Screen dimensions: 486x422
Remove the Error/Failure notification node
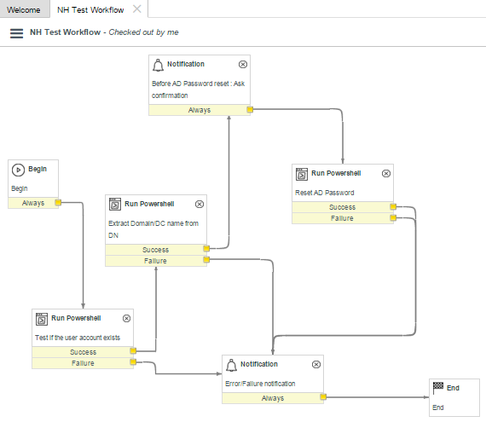coord(316,364)
